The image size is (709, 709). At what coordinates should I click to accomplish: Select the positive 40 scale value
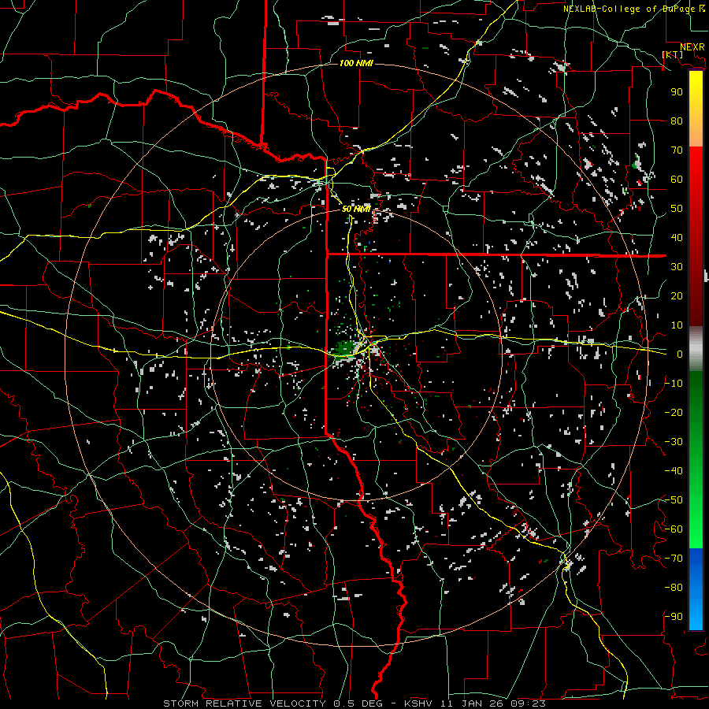(x=677, y=237)
